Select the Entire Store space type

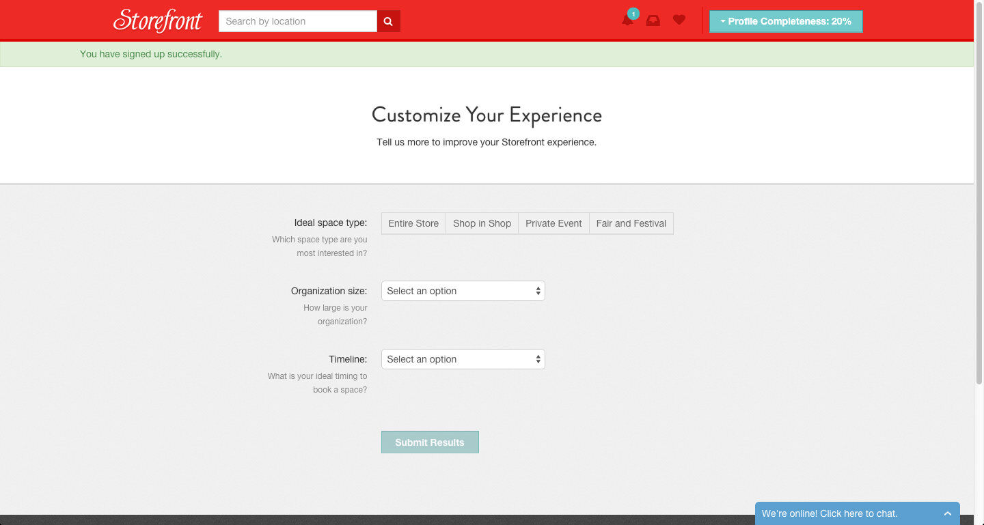point(413,223)
